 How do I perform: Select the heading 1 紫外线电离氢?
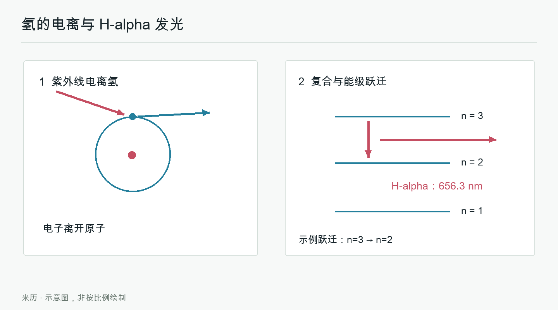[79, 82]
